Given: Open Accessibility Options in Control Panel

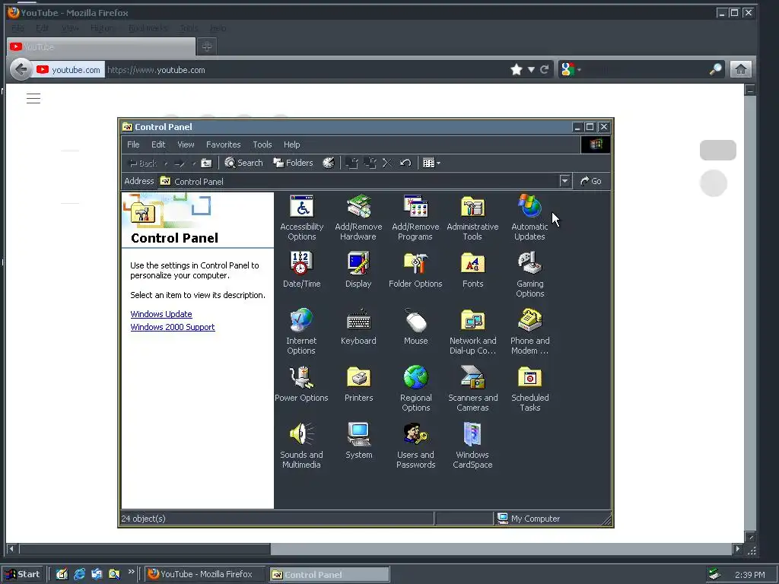Looking at the screenshot, I should tap(301, 217).
